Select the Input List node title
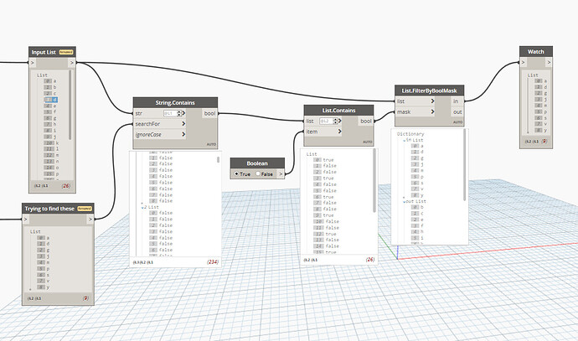 coord(44,52)
